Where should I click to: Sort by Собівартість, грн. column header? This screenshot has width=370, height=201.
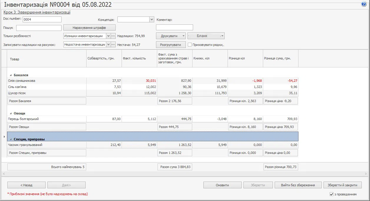(104, 58)
